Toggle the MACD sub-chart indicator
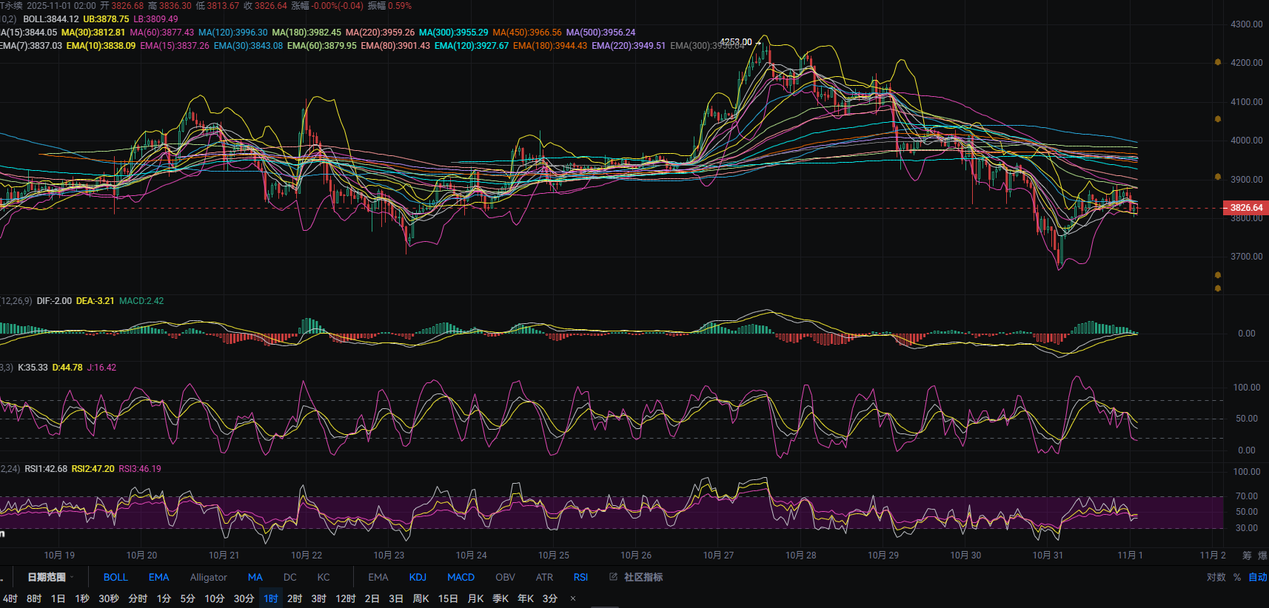The image size is (1269, 608). point(461,577)
